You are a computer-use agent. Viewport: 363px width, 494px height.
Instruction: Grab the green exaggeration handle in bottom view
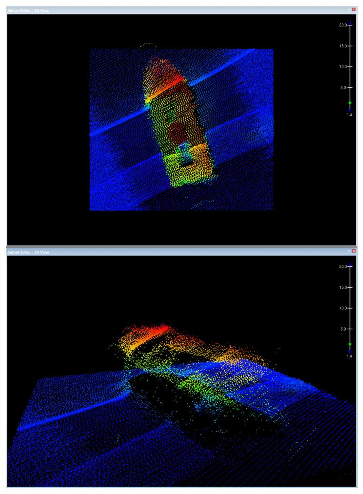tap(350, 344)
